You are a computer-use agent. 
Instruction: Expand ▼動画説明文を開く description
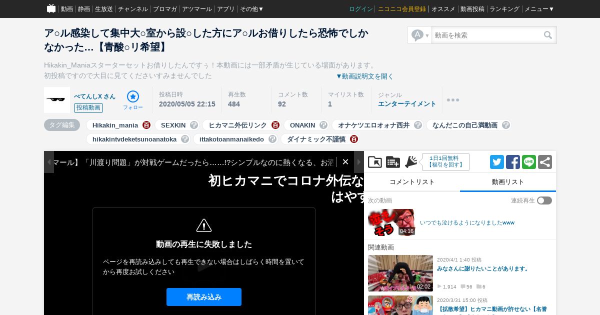coord(364,76)
